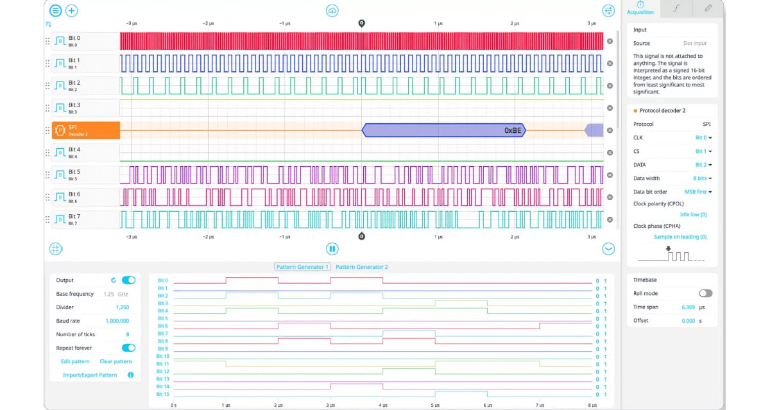The width and height of the screenshot is (770, 410).
Task: Click the swap arrows icon at top right
Action: click(x=608, y=10)
